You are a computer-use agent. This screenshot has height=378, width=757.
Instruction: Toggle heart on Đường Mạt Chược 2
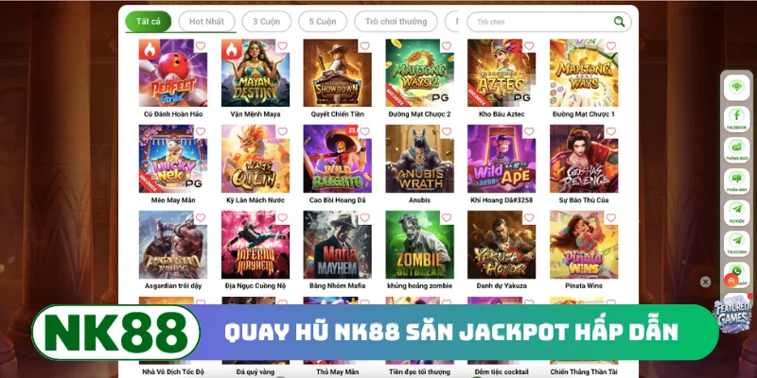(x=447, y=45)
